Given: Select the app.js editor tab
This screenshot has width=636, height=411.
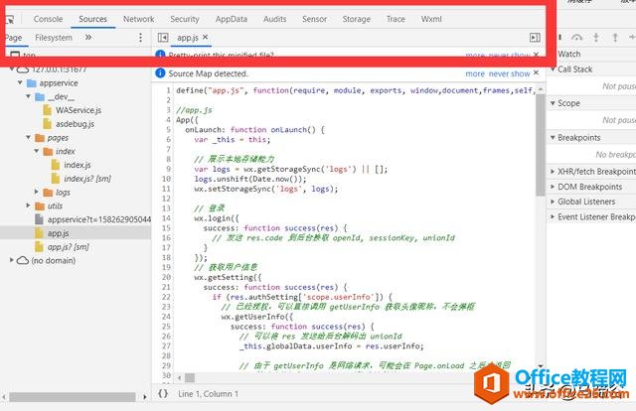Looking at the screenshot, I should [188, 38].
